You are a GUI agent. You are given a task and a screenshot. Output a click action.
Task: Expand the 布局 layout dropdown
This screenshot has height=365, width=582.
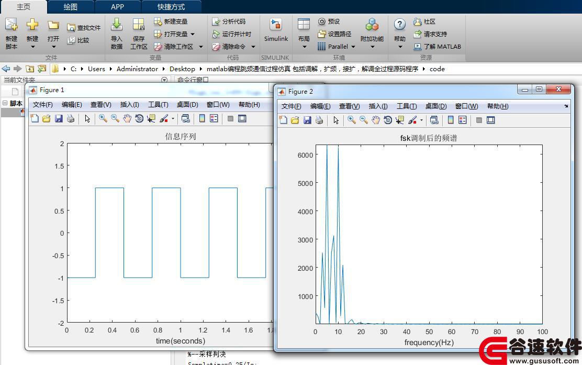[x=305, y=47]
